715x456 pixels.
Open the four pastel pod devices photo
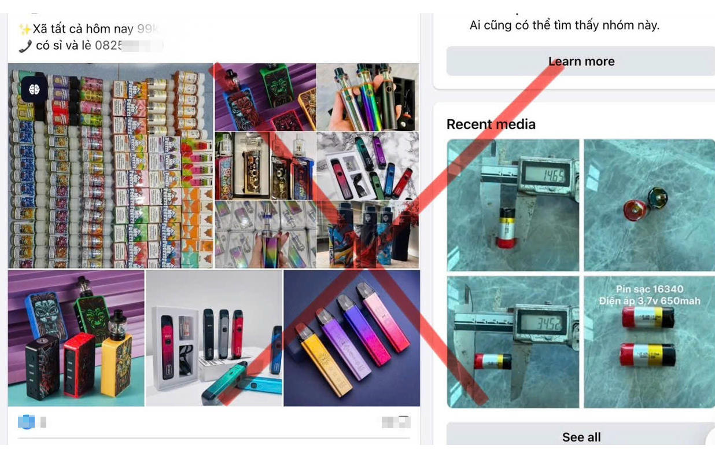352,338
